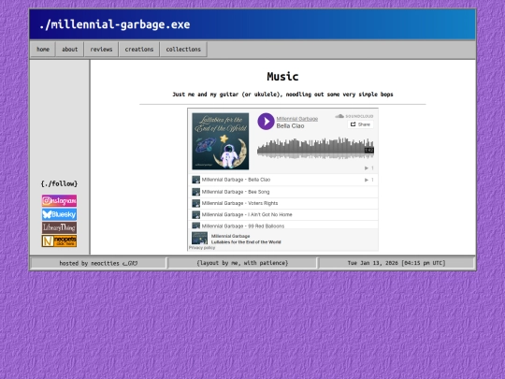Open the Bluesky follow badge
The image size is (505, 379).
point(59,214)
